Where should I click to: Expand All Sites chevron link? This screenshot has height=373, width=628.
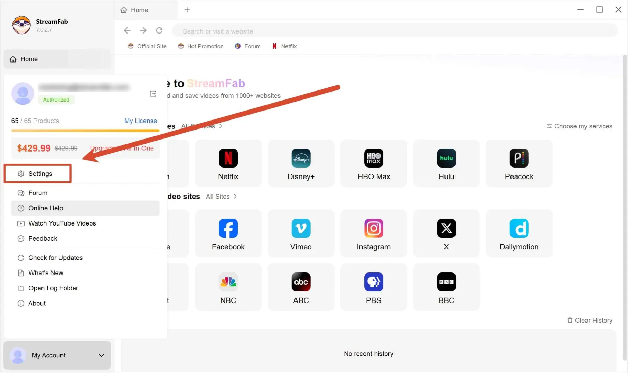click(x=222, y=196)
